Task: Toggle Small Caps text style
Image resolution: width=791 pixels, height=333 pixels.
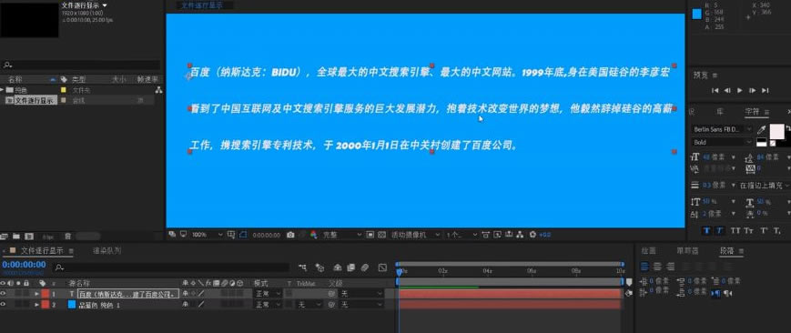Action: click(x=749, y=230)
